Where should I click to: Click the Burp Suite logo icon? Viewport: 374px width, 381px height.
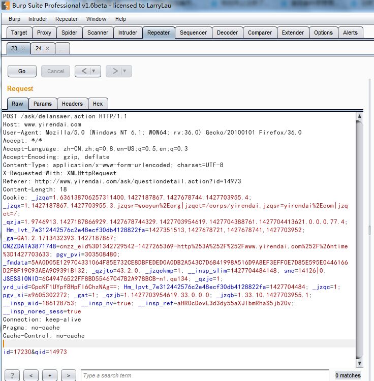click(6, 6)
